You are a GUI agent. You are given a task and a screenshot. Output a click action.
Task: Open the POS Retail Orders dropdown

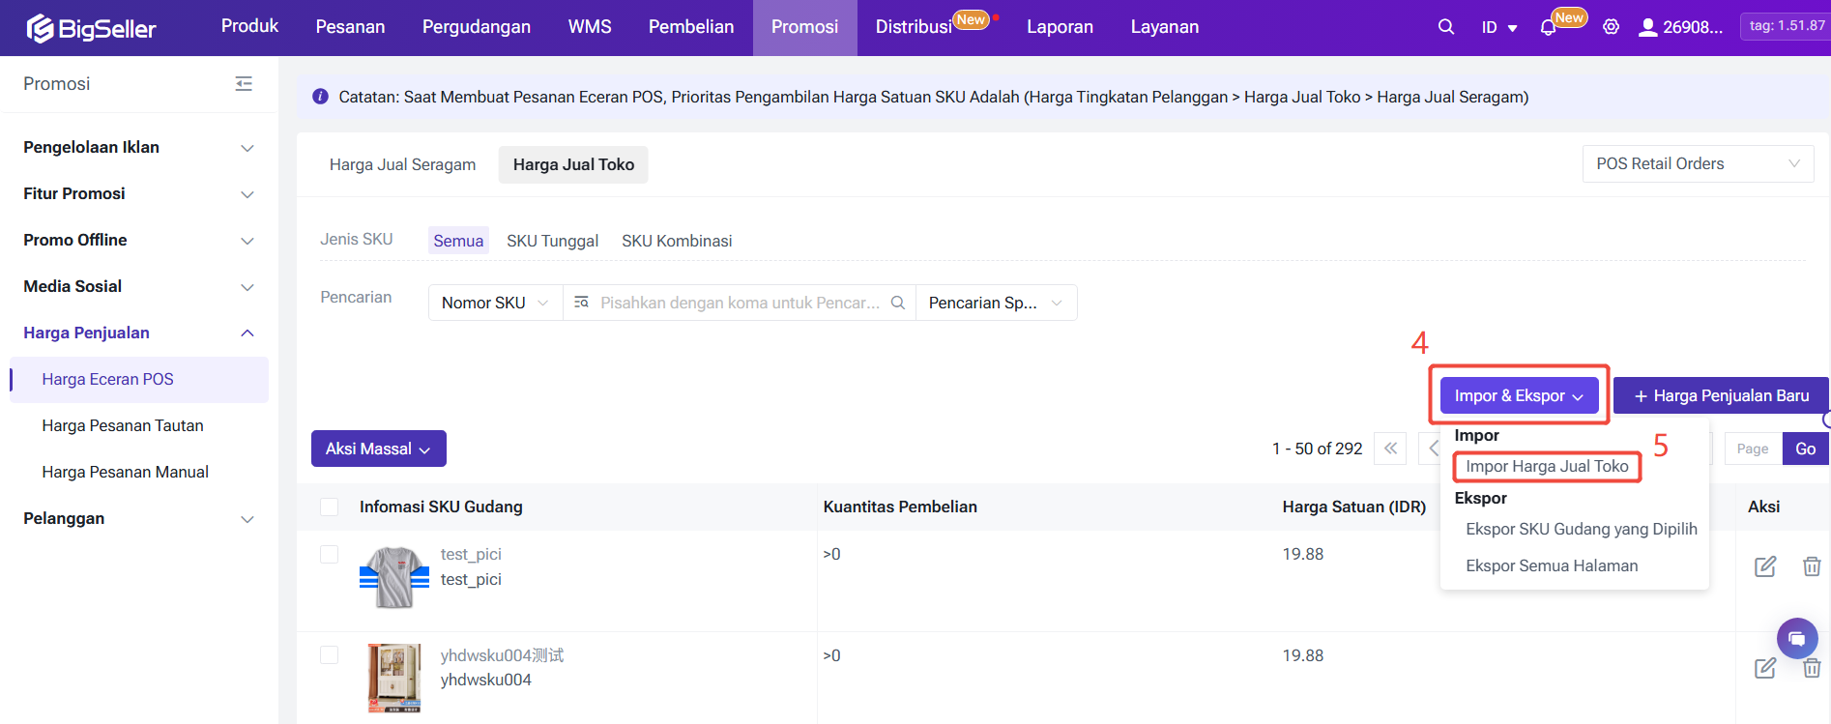[1697, 164]
